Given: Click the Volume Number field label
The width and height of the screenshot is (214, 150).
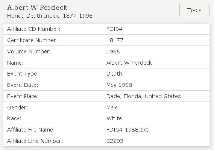Looking at the screenshot, I should pyautogui.click(x=29, y=52).
